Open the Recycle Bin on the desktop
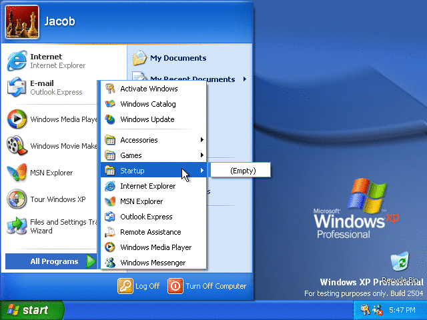Image resolution: width=427 pixels, height=320 pixels. pos(400,261)
